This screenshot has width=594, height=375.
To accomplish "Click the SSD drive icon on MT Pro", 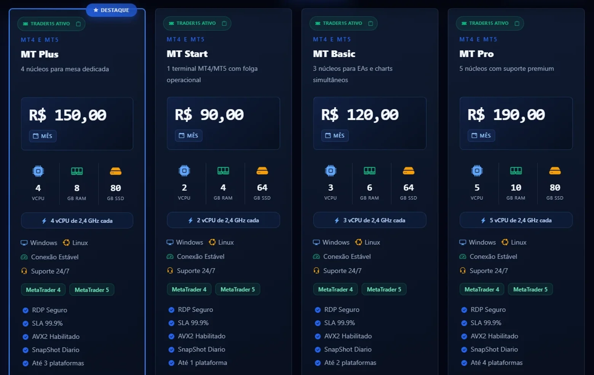I will coord(555,171).
